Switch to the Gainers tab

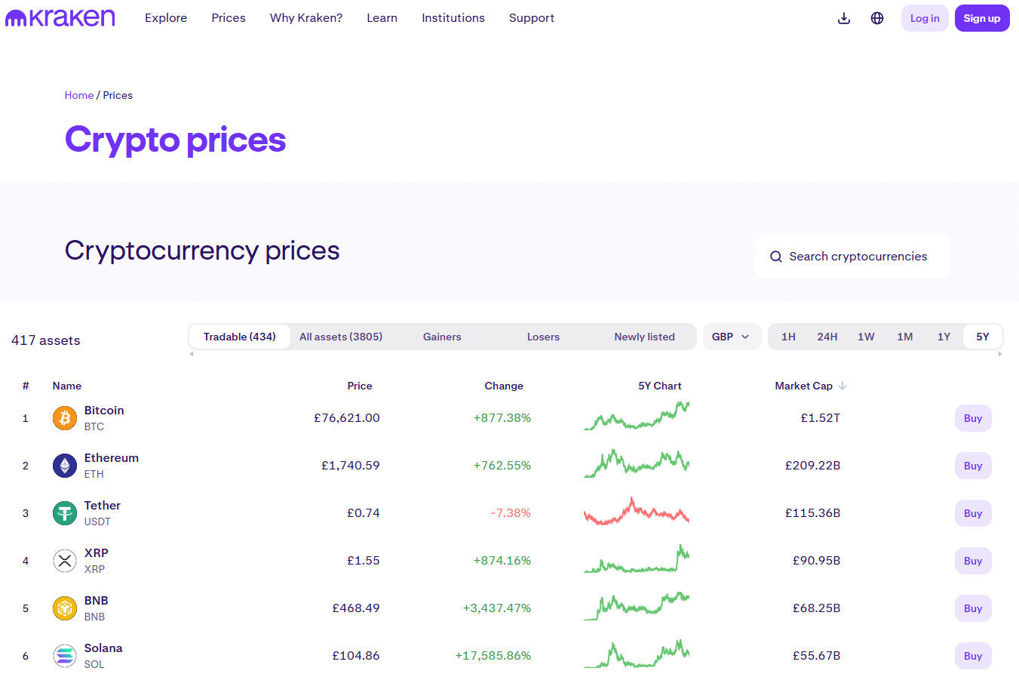click(442, 337)
